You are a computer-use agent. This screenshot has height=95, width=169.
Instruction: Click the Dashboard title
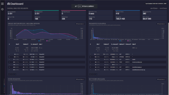click(17, 4)
